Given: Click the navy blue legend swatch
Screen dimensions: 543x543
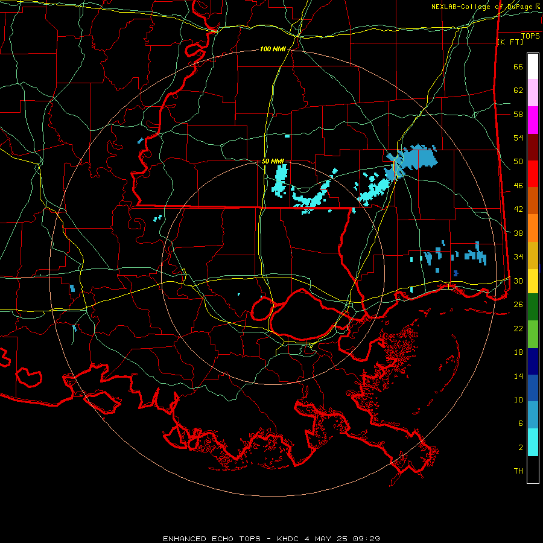Looking at the screenshot, I should 533,361.
